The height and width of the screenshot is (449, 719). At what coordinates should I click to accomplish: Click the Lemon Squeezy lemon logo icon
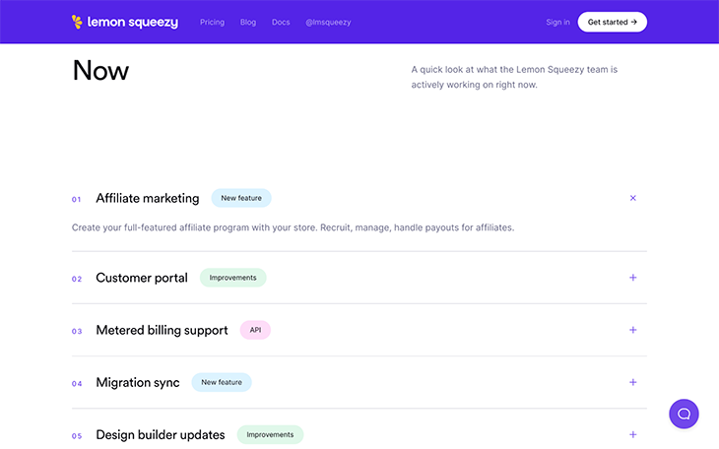click(x=77, y=22)
